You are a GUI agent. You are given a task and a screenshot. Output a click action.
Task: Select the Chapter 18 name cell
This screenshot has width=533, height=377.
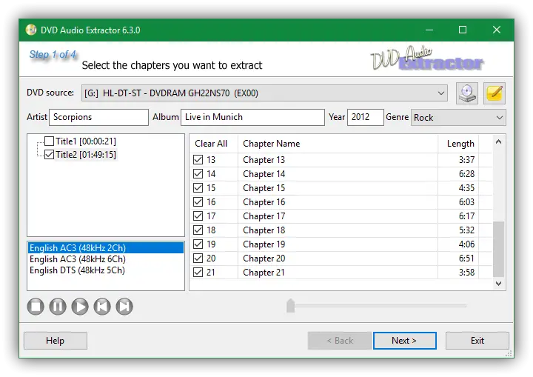(338, 230)
